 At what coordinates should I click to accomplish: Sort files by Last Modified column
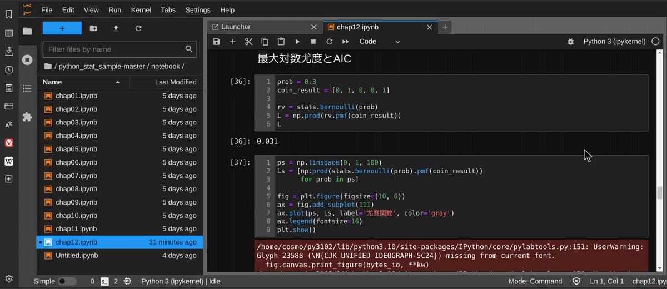(166, 82)
